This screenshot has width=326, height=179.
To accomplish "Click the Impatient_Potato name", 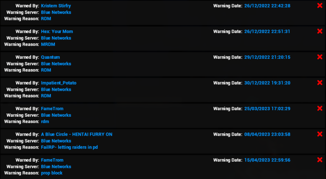I will pos(59,83).
